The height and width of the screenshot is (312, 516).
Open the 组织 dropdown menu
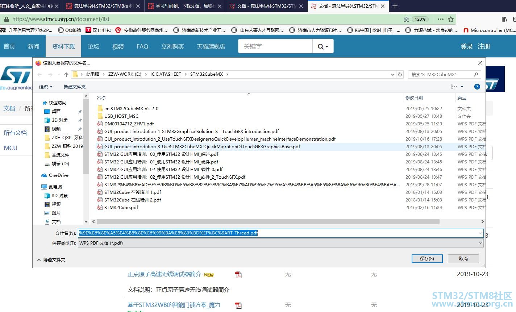[x=46, y=87]
